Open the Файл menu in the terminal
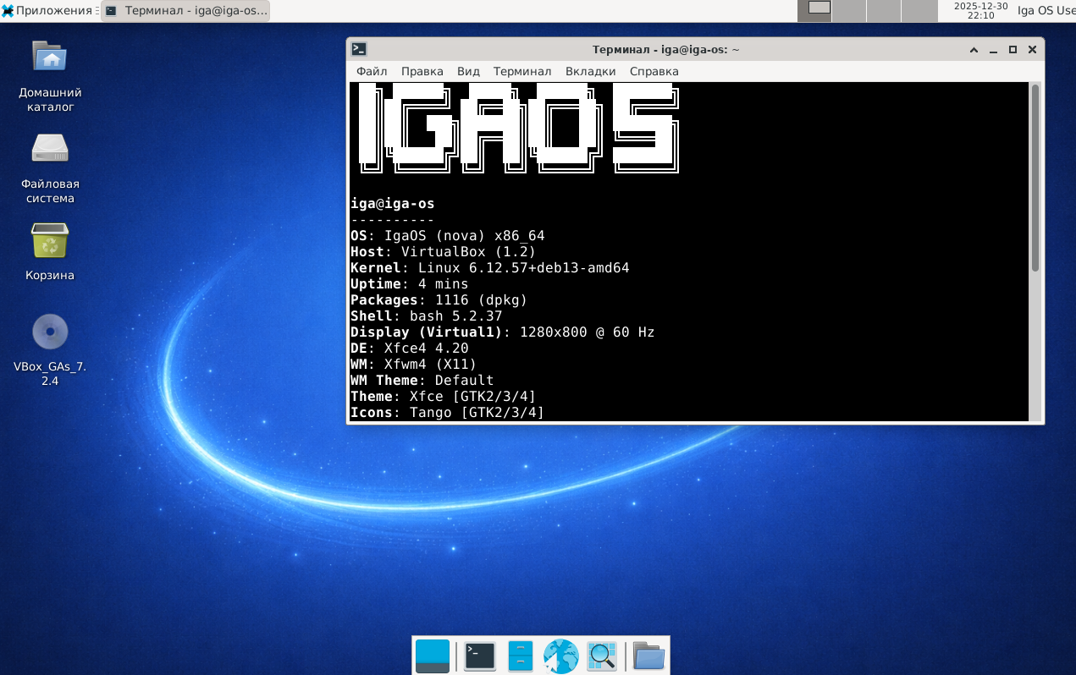 [372, 72]
